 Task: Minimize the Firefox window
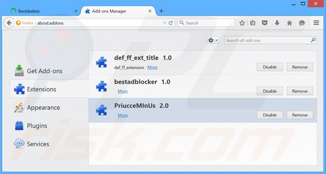293,4
